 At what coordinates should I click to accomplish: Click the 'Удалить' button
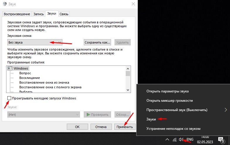pyautogui.click(x=122, y=42)
